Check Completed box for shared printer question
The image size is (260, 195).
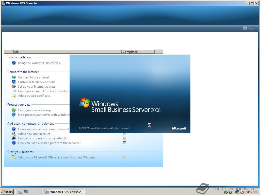point(124,143)
